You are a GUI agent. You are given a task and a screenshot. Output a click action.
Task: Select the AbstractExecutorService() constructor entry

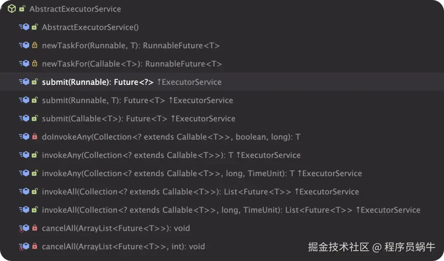click(x=90, y=27)
